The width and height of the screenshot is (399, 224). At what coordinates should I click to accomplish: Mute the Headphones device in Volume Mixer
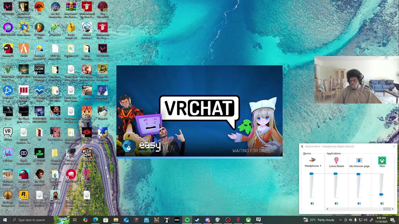coord(312,203)
